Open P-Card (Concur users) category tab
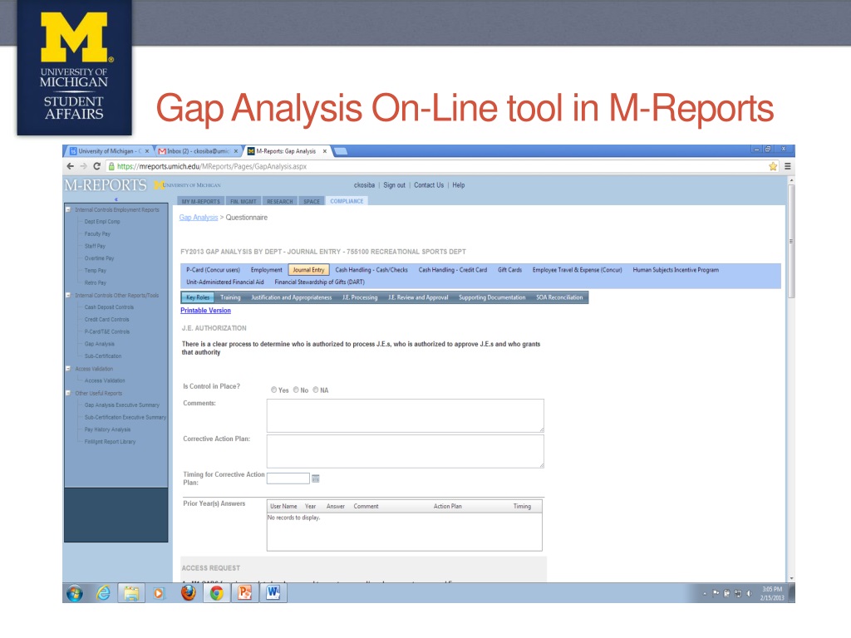The width and height of the screenshot is (851, 638). tap(214, 270)
